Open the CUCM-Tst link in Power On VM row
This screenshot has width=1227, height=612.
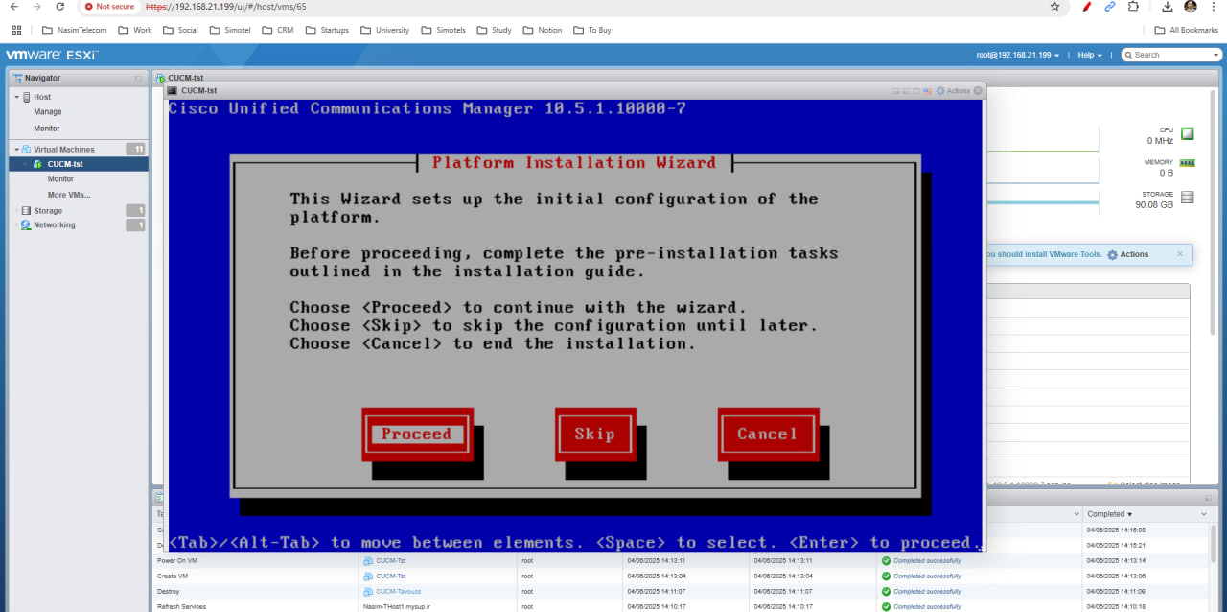(x=390, y=560)
